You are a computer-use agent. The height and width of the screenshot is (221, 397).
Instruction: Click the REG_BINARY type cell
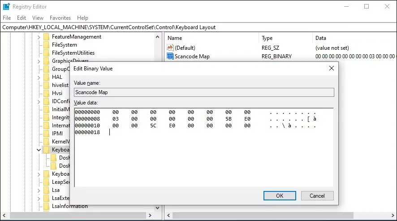pos(276,56)
